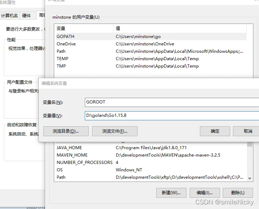Viewport: 259px width, 209px height.
Task: Select the OneDrive user variable row
Action: pos(66,44)
